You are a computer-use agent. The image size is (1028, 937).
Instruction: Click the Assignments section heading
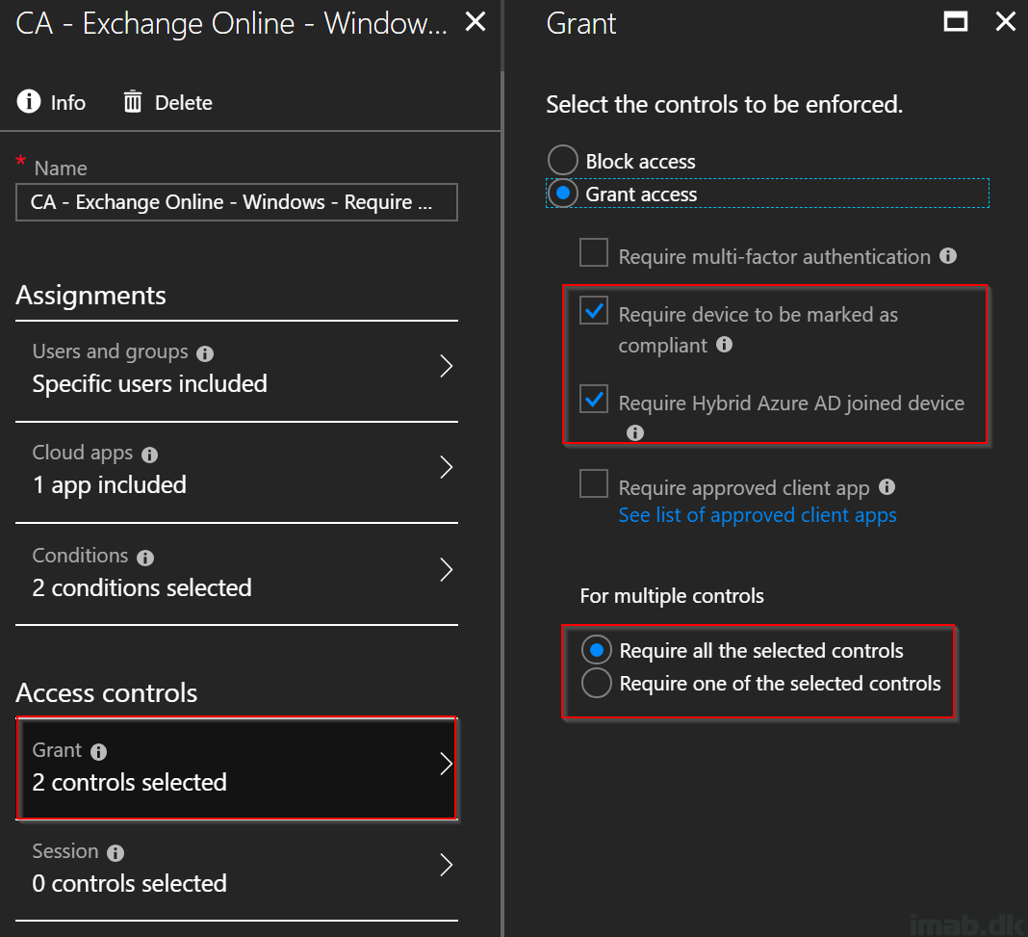click(x=90, y=295)
